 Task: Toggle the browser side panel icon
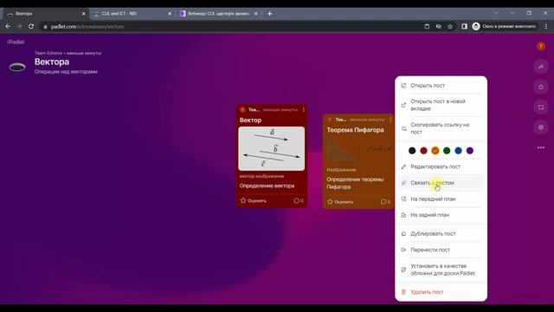[464, 26]
